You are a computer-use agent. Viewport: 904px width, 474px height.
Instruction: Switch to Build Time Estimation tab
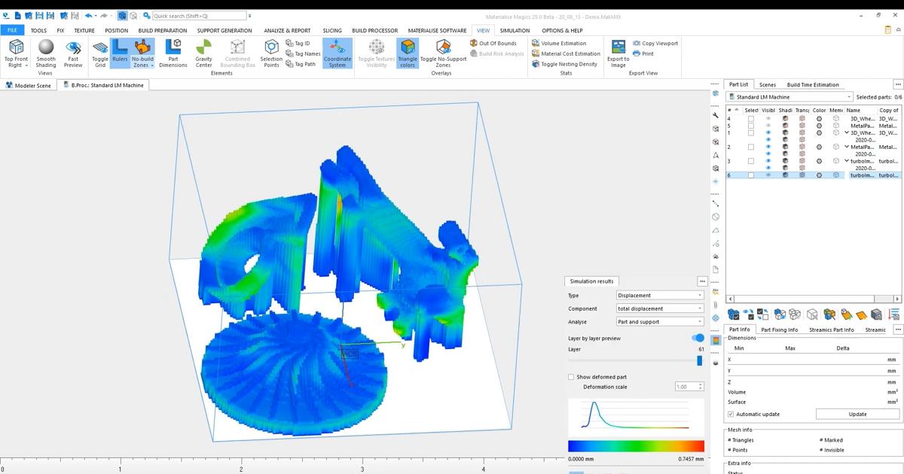point(813,85)
